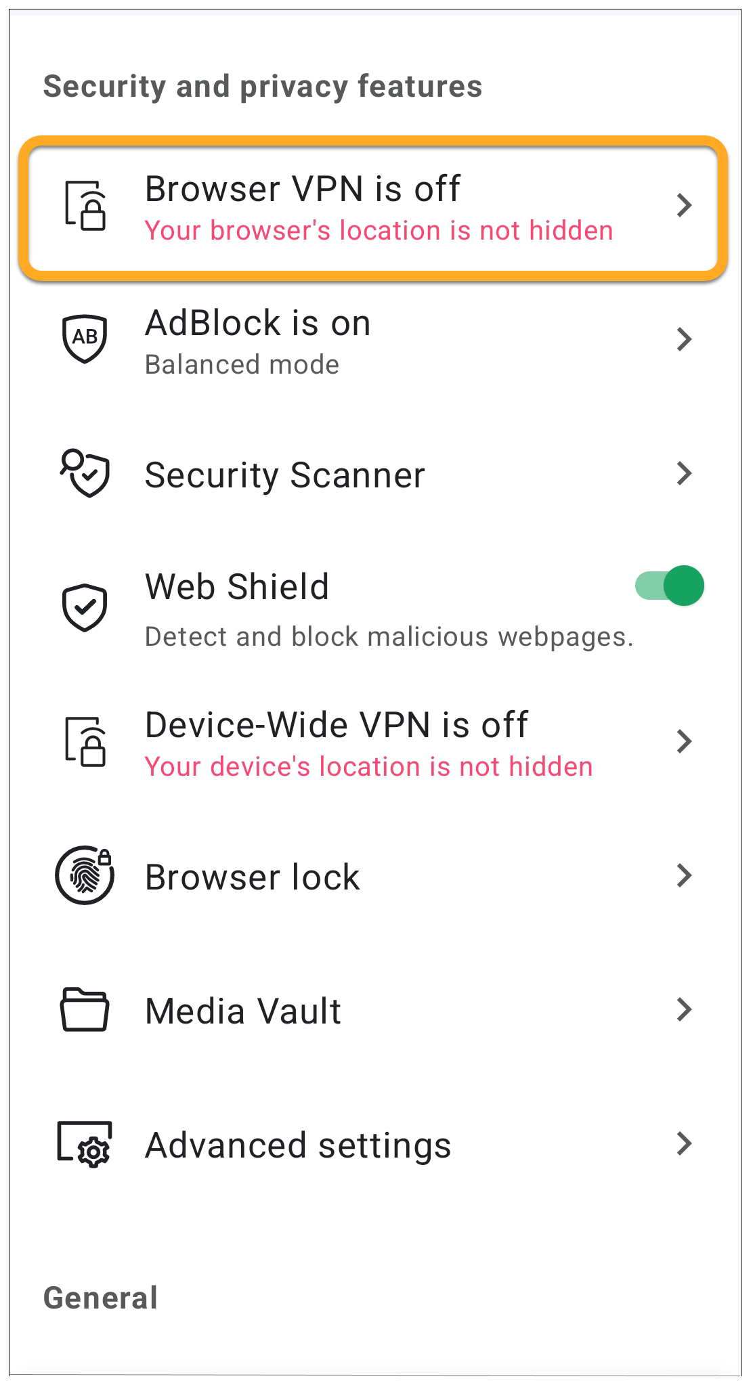The height and width of the screenshot is (1383, 753).
Task: Click the Advanced settings gear icon
Action: click(x=85, y=1144)
